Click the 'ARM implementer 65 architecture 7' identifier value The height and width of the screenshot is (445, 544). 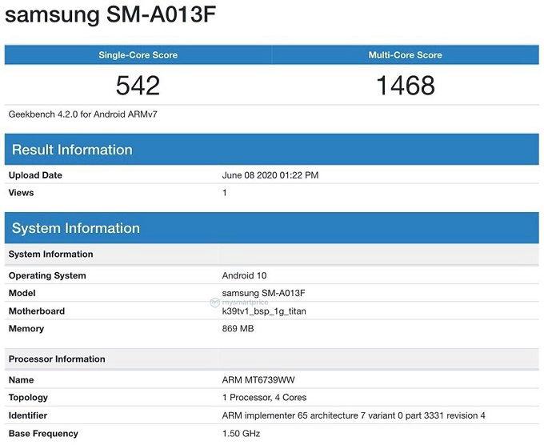[x=354, y=415]
